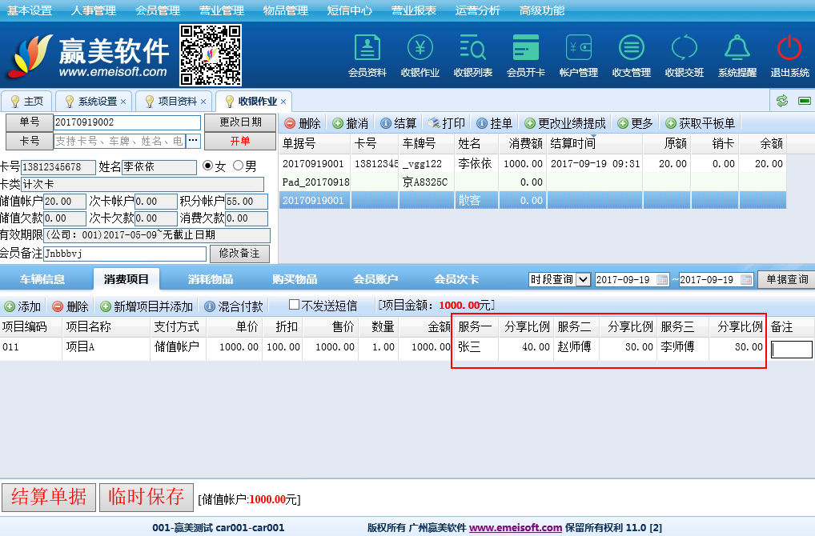
Task: Expand the 时段查询 dropdown
Action: tap(583, 279)
